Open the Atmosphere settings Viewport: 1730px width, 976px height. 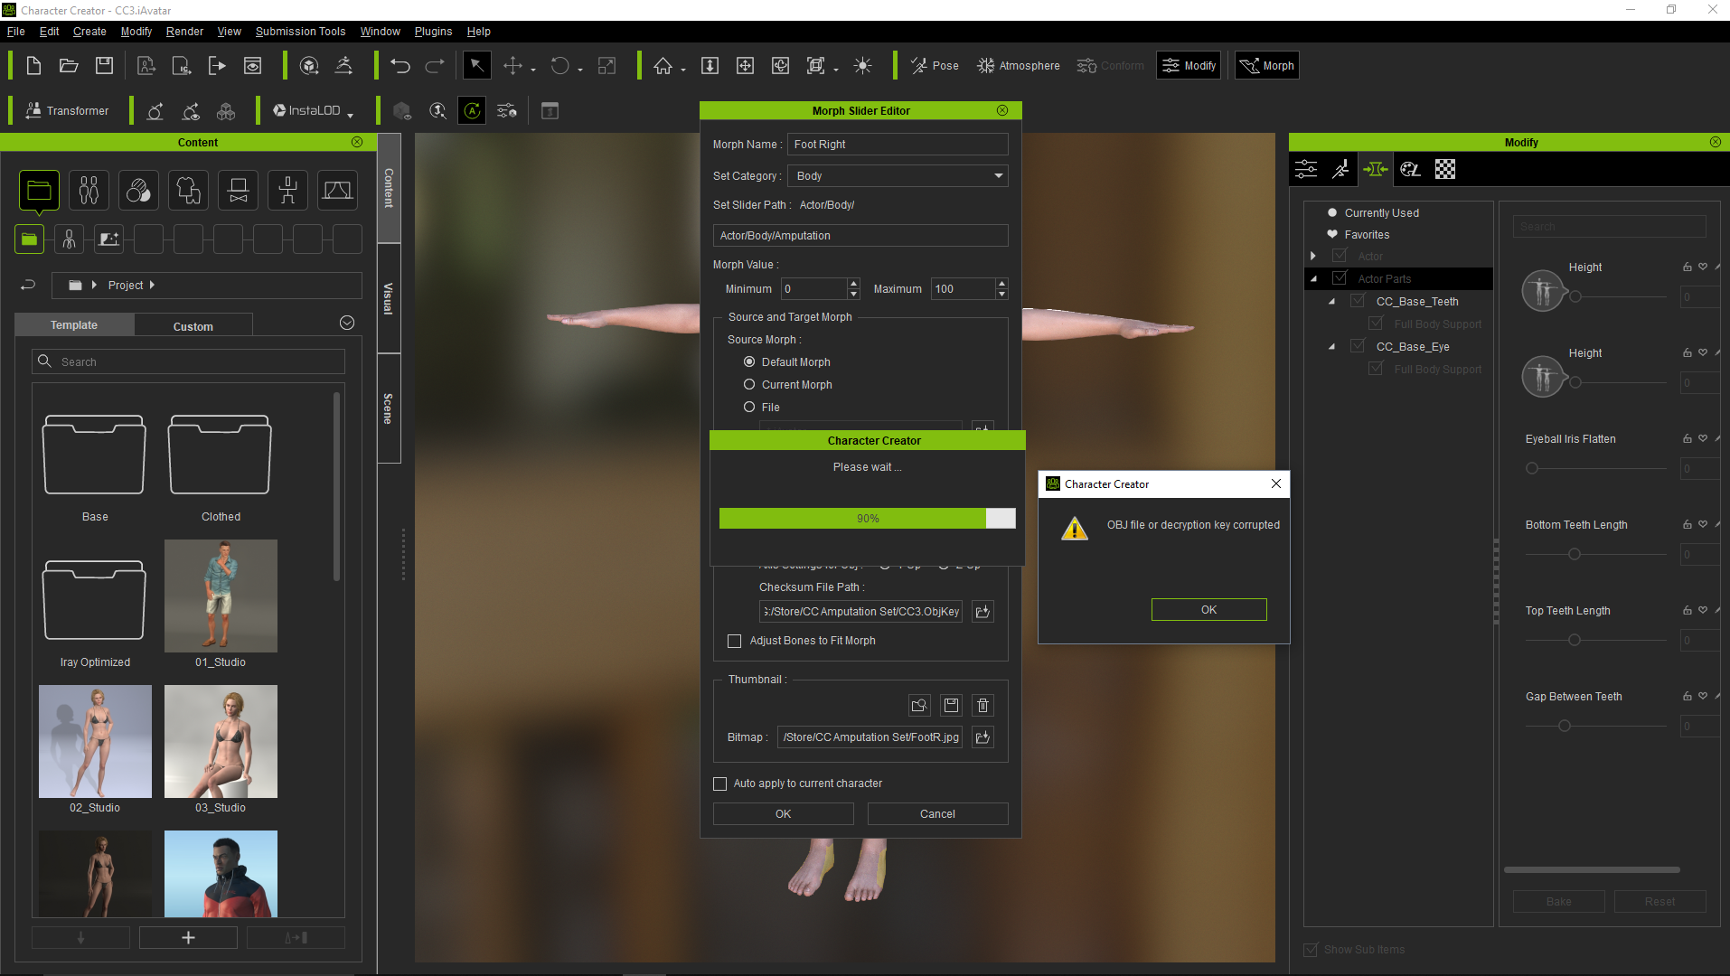(1018, 66)
